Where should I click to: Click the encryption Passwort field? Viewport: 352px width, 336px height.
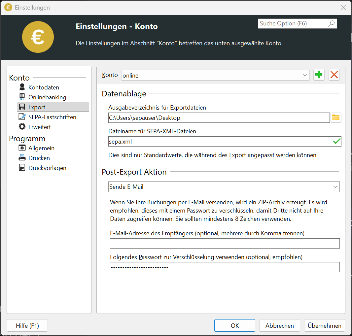[225, 267]
